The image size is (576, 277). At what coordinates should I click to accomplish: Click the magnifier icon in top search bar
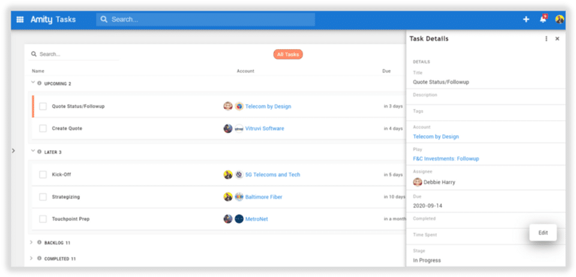point(104,19)
